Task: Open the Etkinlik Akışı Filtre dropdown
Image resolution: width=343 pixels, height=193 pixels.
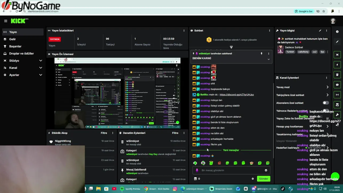Action: (x=104, y=133)
